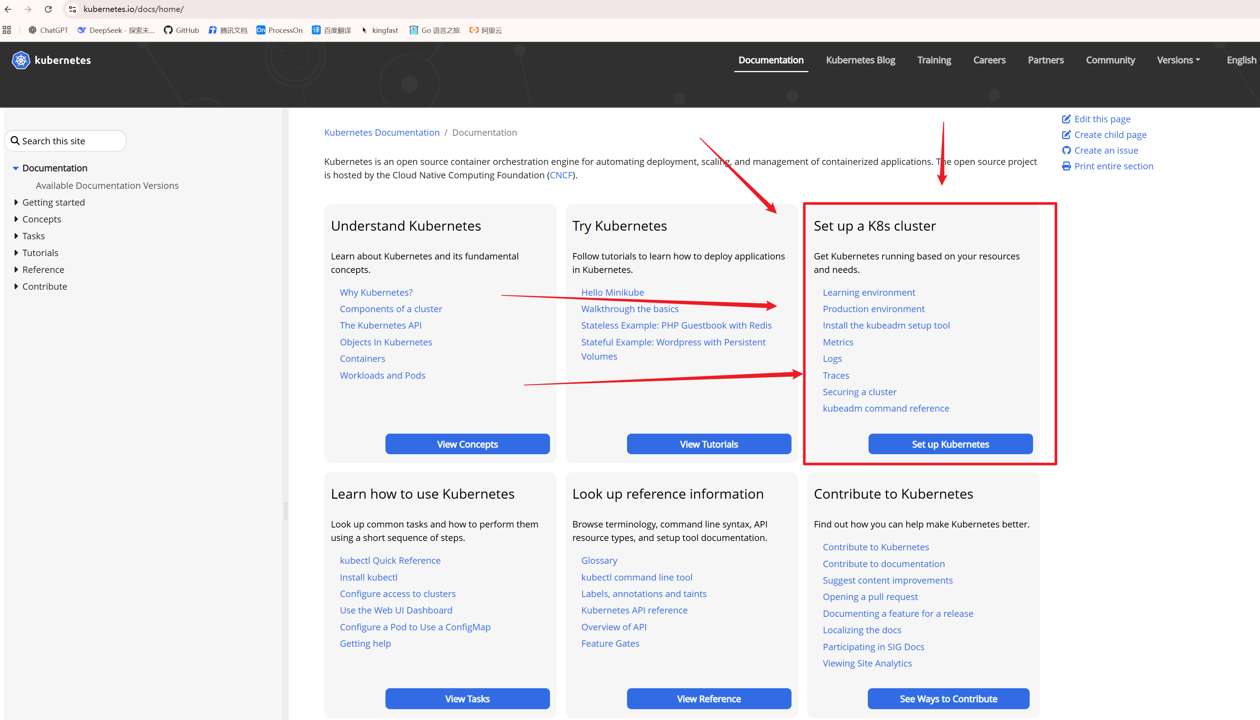Click the Print entire section printer icon
The height and width of the screenshot is (720, 1260).
(x=1066, y=166)
